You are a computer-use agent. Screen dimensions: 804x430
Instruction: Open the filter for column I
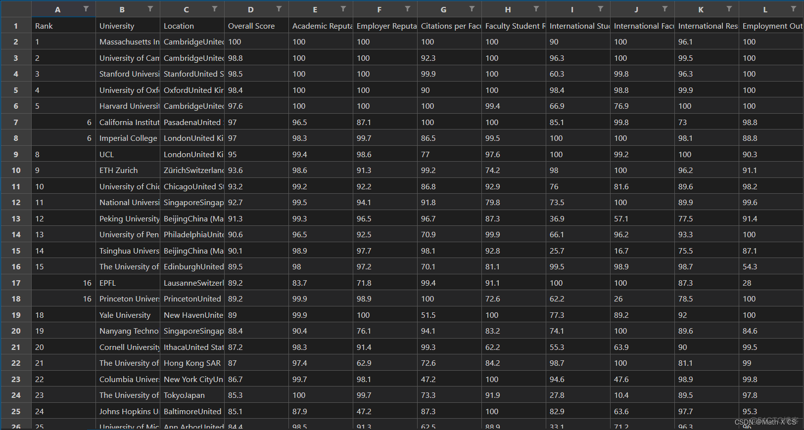(x=601, y=9)
